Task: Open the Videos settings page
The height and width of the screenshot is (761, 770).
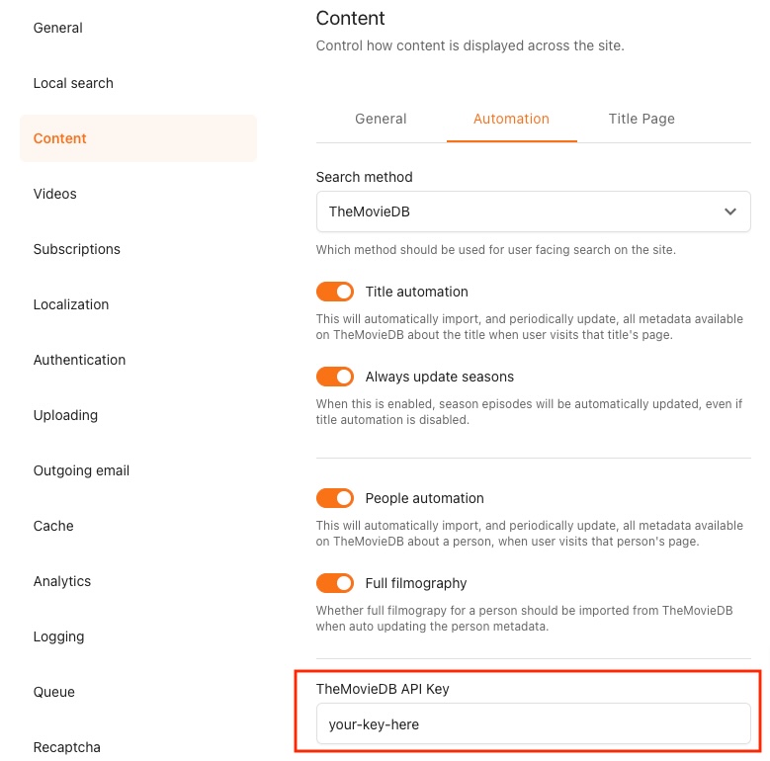Action: [55, 194]
